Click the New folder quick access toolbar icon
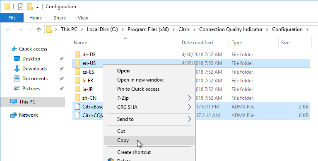This screenshot has height=161, width=318. tap(30, 7)
